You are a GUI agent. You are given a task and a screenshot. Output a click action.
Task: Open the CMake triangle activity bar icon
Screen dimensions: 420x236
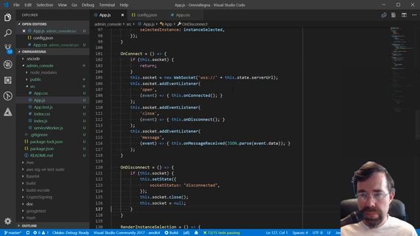click(x=8, y=112)
